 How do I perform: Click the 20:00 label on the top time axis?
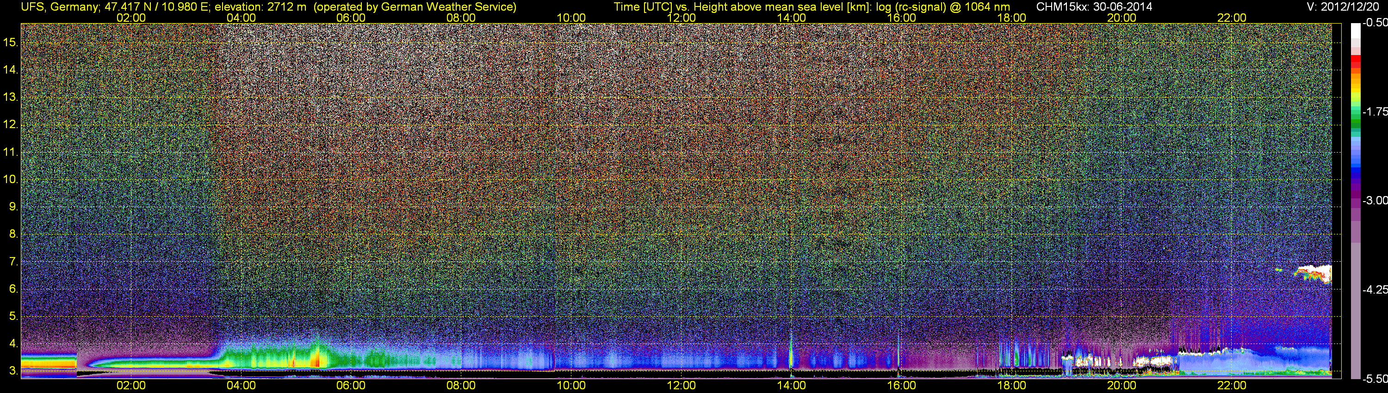pos(1122,18)
